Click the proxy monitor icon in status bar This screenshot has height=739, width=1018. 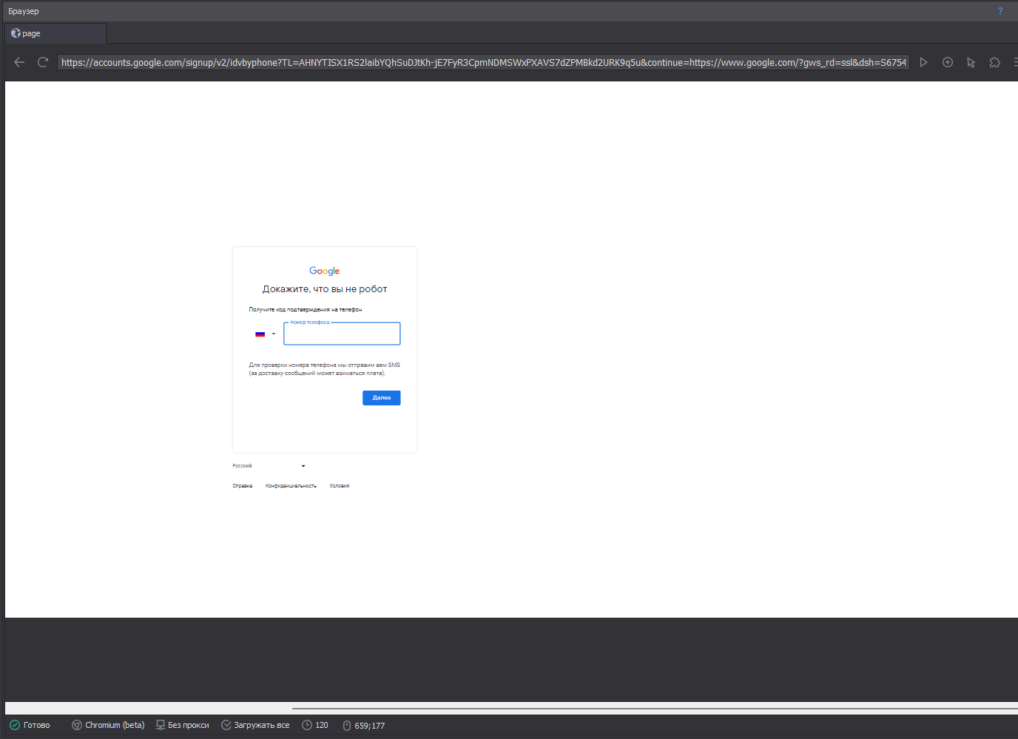point(161,725)
